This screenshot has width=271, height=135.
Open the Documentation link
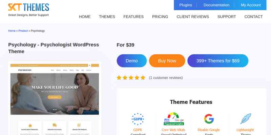[216, 5]
